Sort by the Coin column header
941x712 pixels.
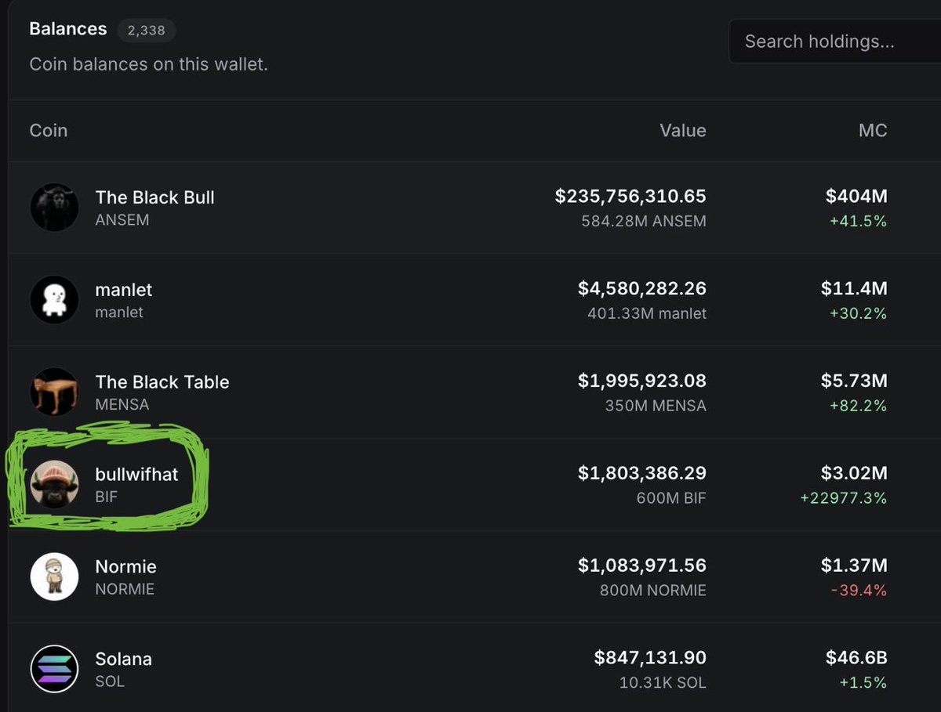pyautogui.click(x=49, y=131)
